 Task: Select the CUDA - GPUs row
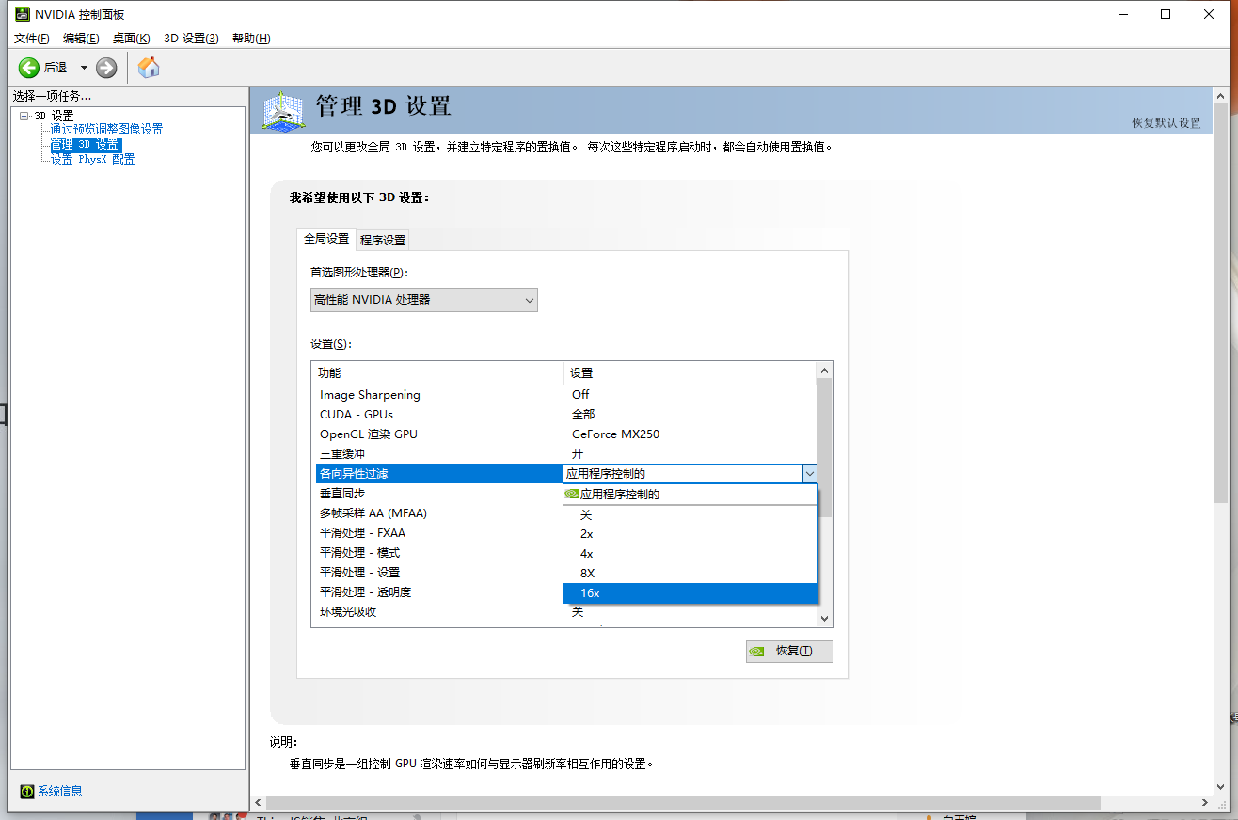coord(564,415)
